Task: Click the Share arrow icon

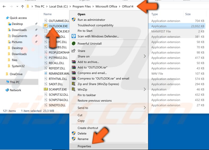Action: (74, 51)
